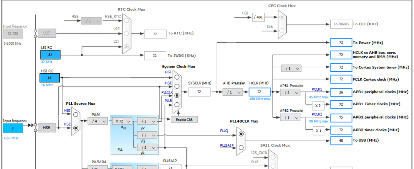Click the "0-1000 KHz" range text
The width and height of the screenshot is (414, 169).
point(12,43)
